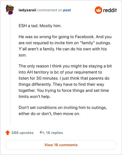Click the "commented on" gray text
Image resolution: width=122 pixels, height=155 pixels.
coord(49,10)
